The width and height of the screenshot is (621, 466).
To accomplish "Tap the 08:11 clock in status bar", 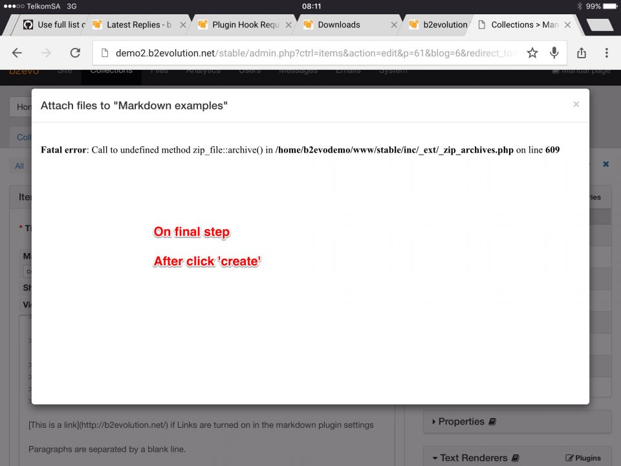I will [x=312, y=6].
